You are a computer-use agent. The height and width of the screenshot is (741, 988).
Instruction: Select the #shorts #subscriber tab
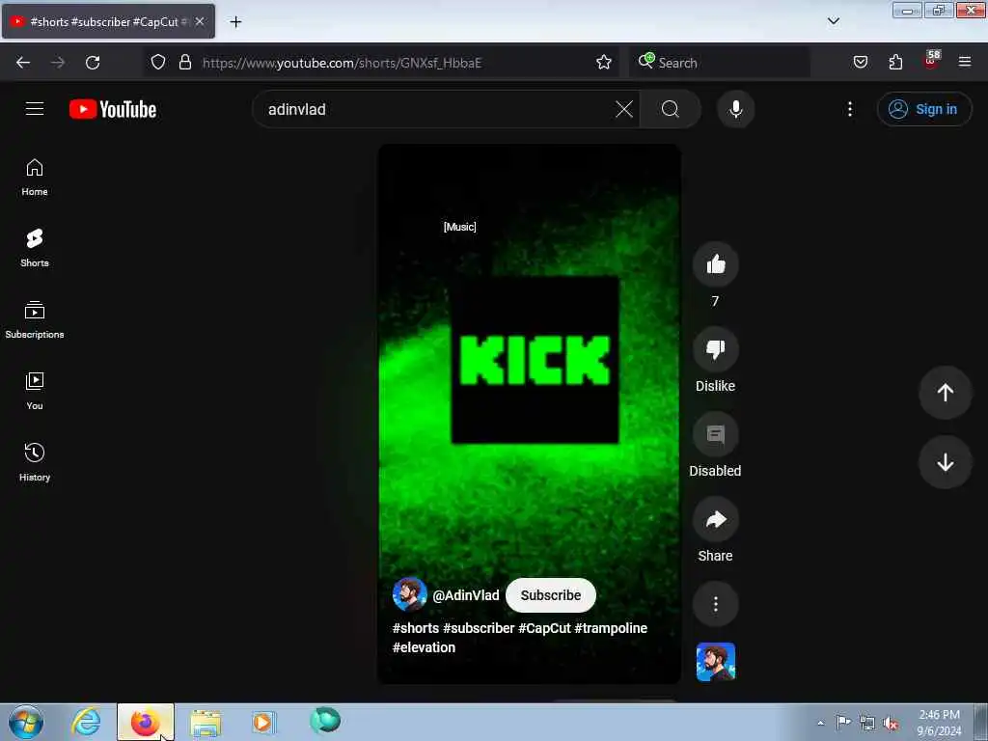coord(108,21)
